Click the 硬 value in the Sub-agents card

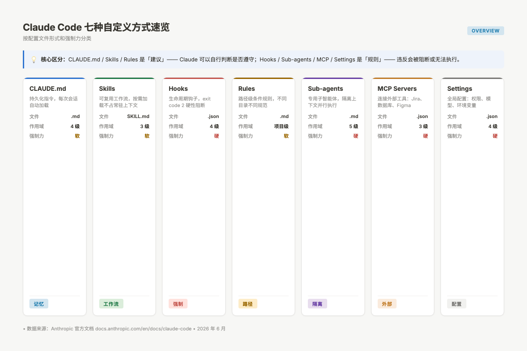click(x=356, y=136)
